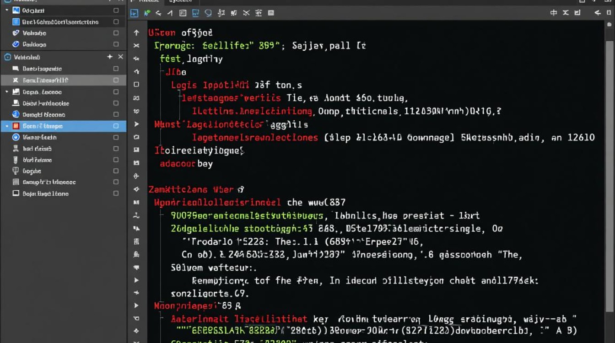
Task: Tick the checkbox on the gray-highlighted sidebar row
Action: pyautogui.click(x=116, y=80)
